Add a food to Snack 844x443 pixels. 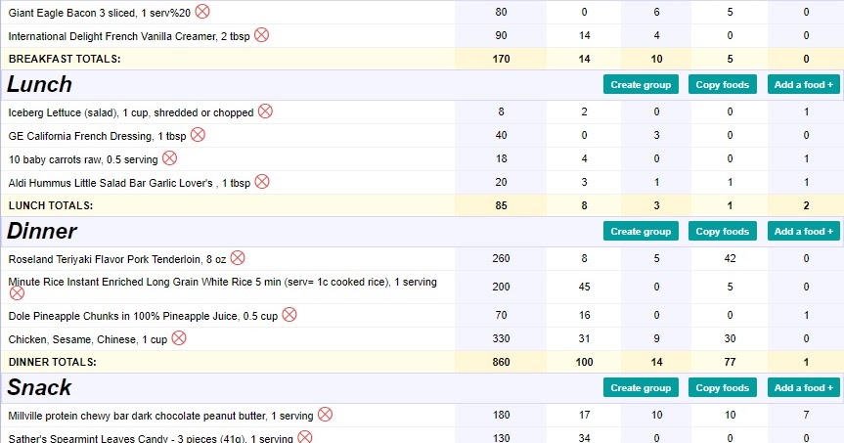tap(804, 387)
